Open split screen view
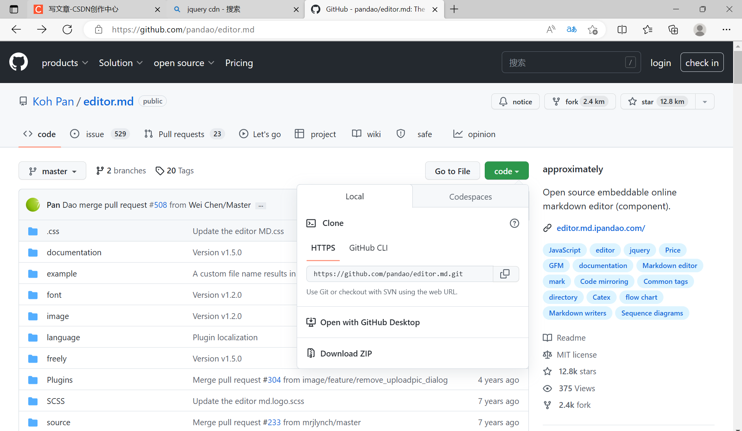 pos(622,30)
